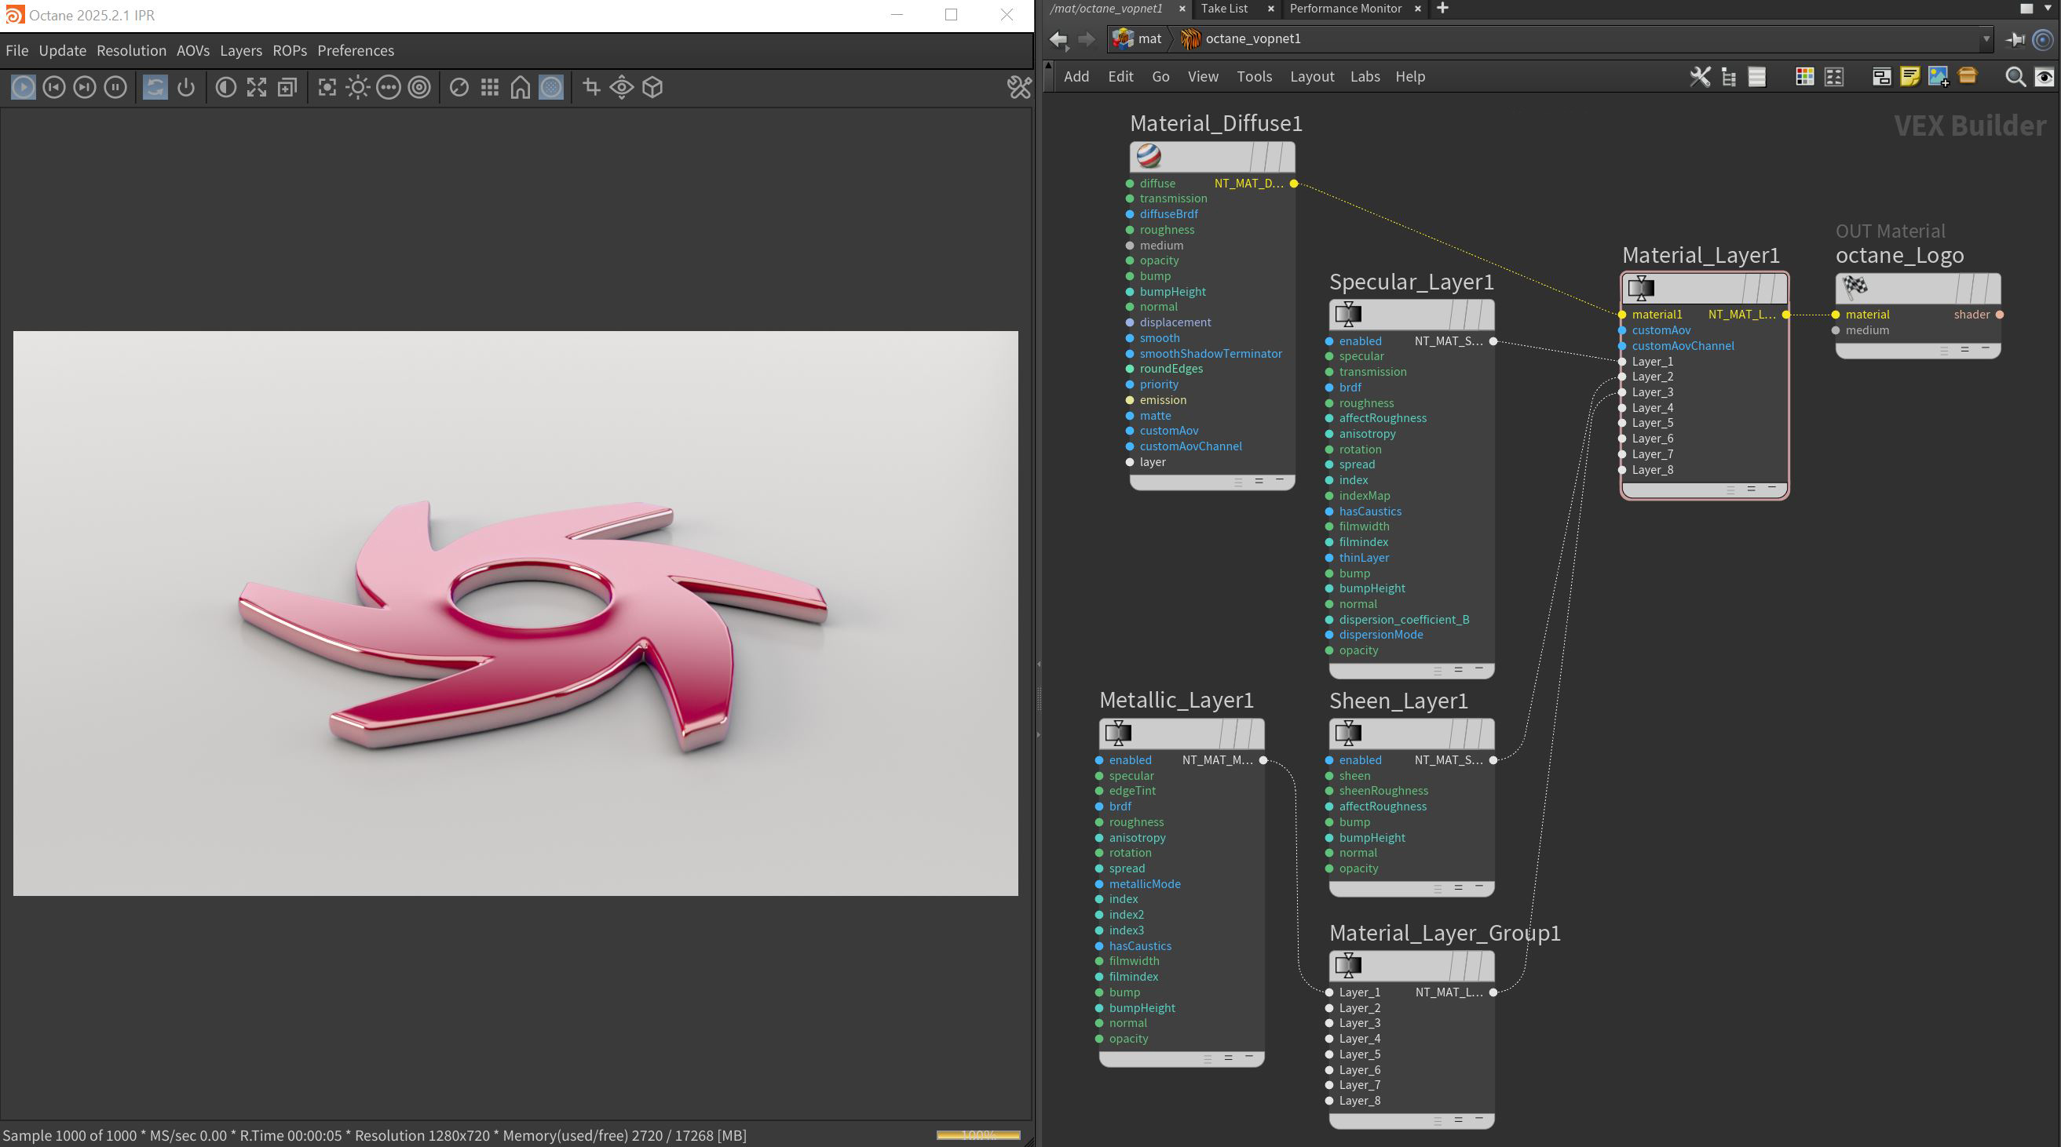The height and width of the screenshot is (1147, 2061).
Task: Collapse the Material_Diffuse1 node inputs
Action: click(1279, 480)
